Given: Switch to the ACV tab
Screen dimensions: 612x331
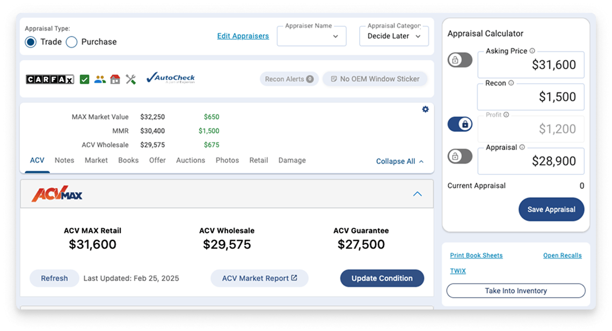Looking at the screenshot, I should 37,160.
